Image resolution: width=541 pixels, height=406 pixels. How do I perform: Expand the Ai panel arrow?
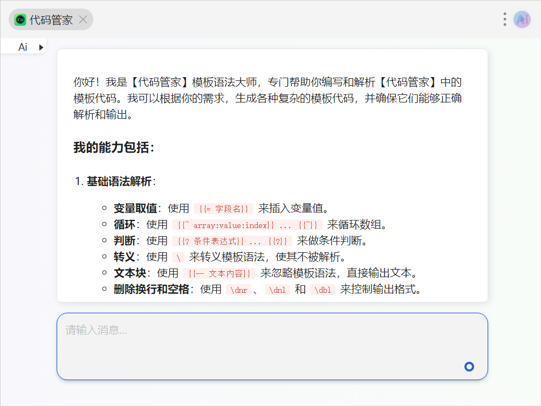(x=41, y=47)
